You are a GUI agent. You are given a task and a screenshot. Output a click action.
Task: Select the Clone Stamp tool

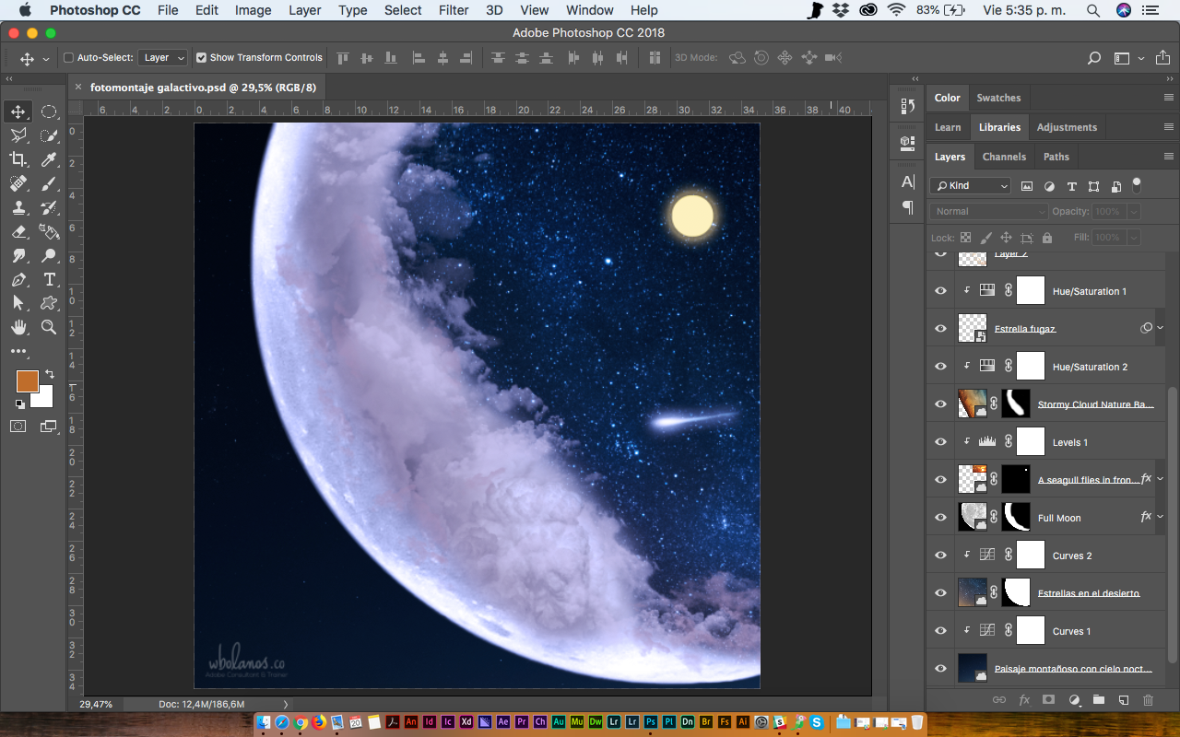coord(18,207)
